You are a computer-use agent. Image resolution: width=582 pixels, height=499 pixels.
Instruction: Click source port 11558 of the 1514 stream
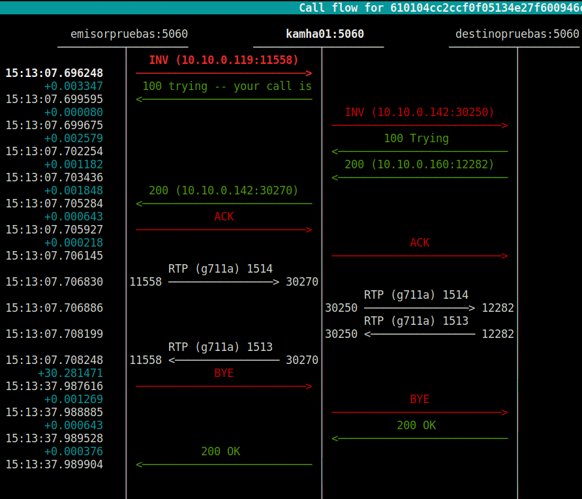(145, 282)
